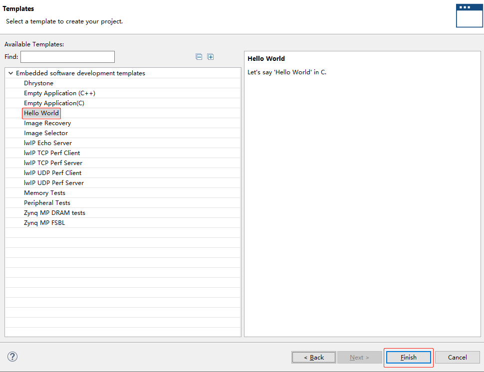Collapse Embedded software development templates group
484x372 pixels.
point(11,73)
